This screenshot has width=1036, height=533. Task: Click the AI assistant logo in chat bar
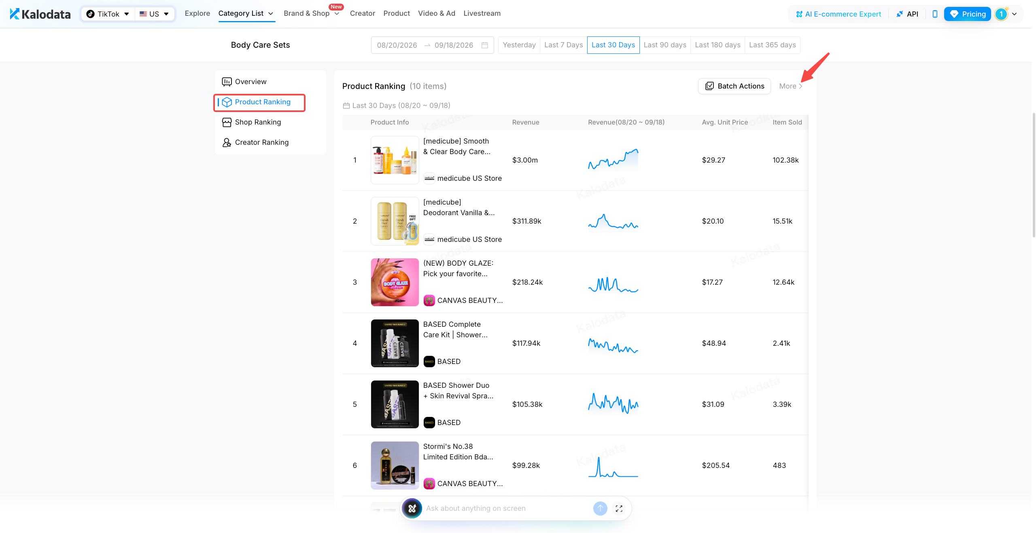[412, 509]
